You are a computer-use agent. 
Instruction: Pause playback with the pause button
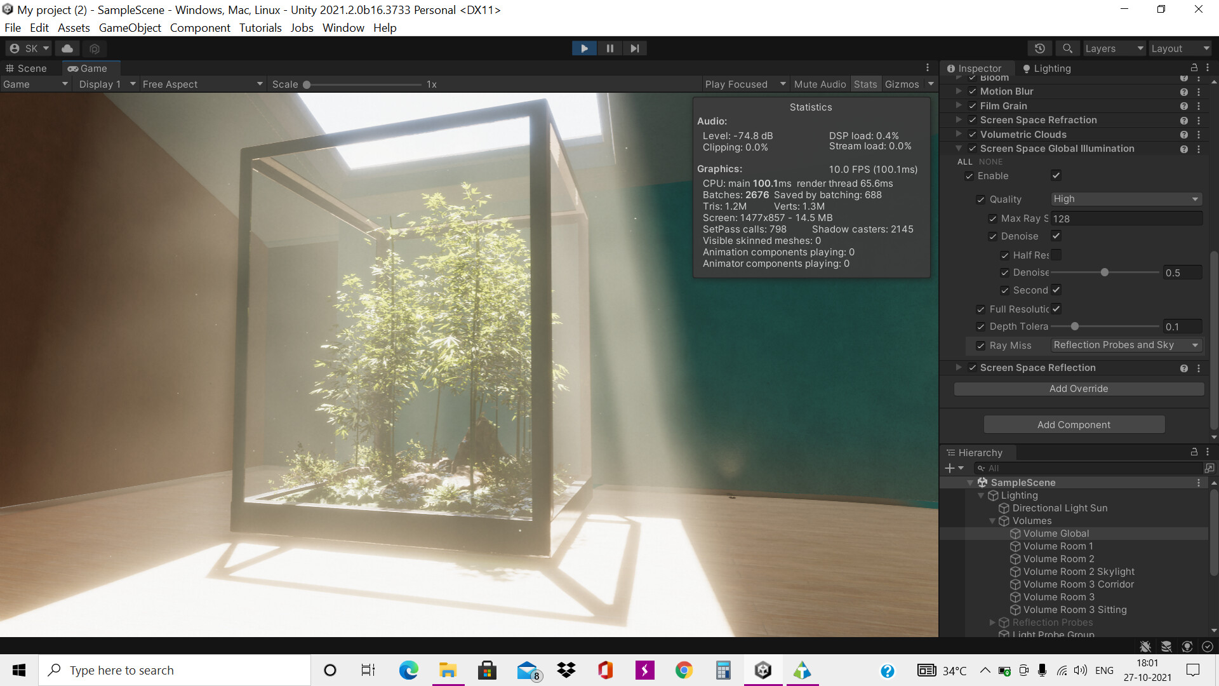click(x=609, y=48)
